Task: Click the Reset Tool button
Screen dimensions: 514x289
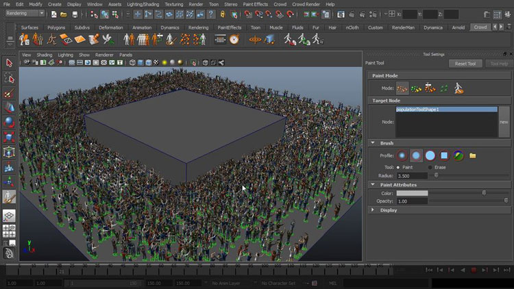Action: pos(465,64)
